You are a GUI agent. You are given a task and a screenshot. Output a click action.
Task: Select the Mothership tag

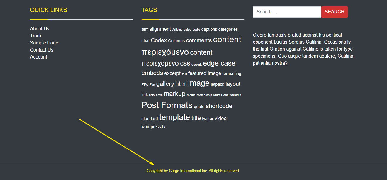204,95
